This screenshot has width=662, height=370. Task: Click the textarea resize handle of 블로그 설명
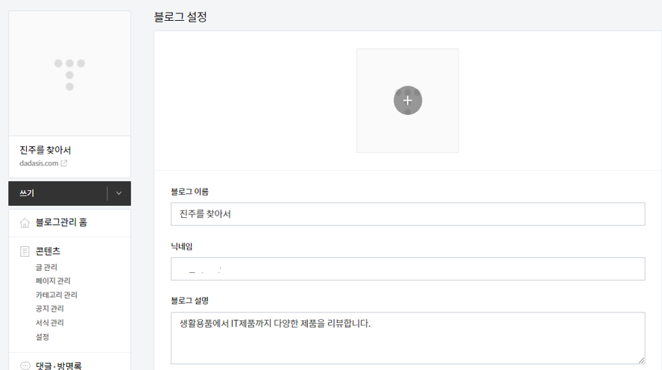point(641,360)
